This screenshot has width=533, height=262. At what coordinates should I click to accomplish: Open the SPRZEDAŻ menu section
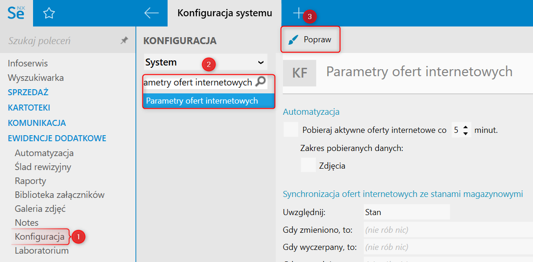coord(28,92)
